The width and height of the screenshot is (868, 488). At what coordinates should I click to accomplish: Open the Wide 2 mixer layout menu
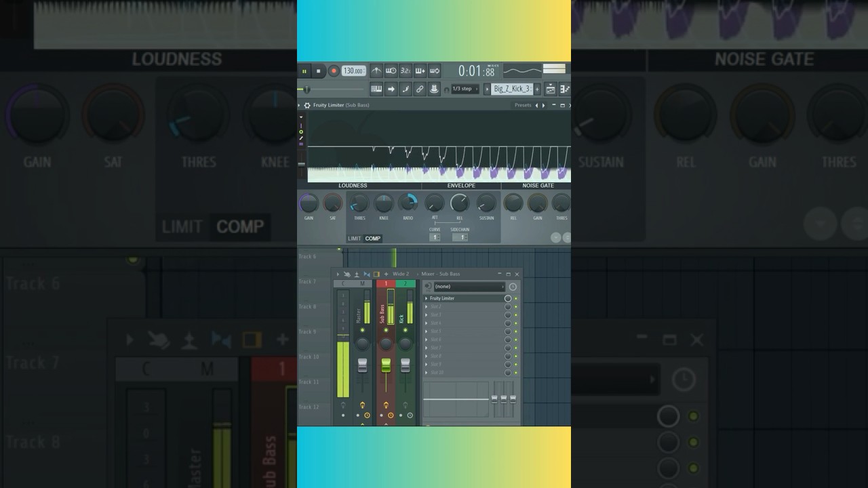(401, 274)
